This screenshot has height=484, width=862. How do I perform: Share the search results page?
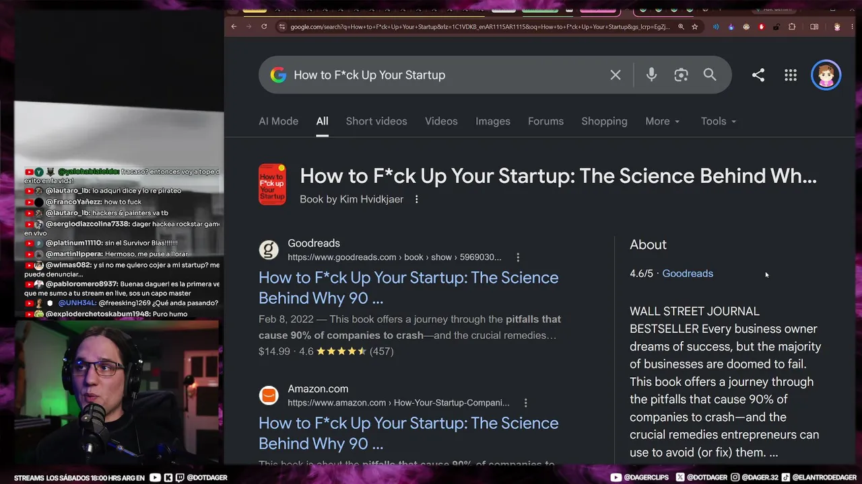pyautogui.click(x=758, y=75)
